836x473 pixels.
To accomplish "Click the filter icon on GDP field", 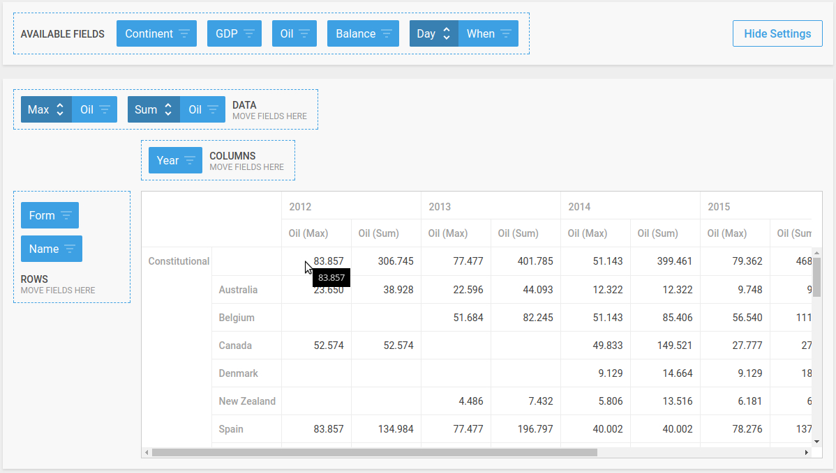I will tap(249, 33).
